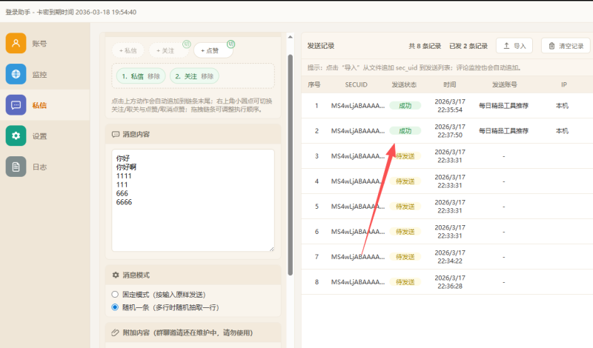Viewport: 593px width, 348px height.
Task: Switch to 设置 label in sidebar
Action: [39, 136]
